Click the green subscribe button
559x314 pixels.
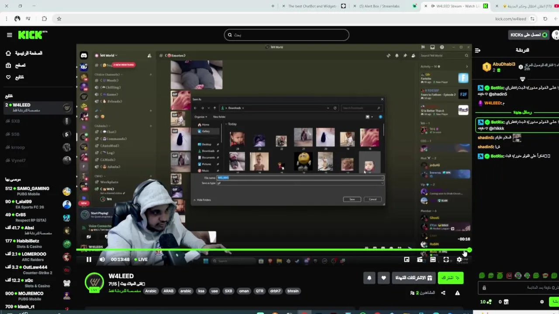(x=450, y=278)
